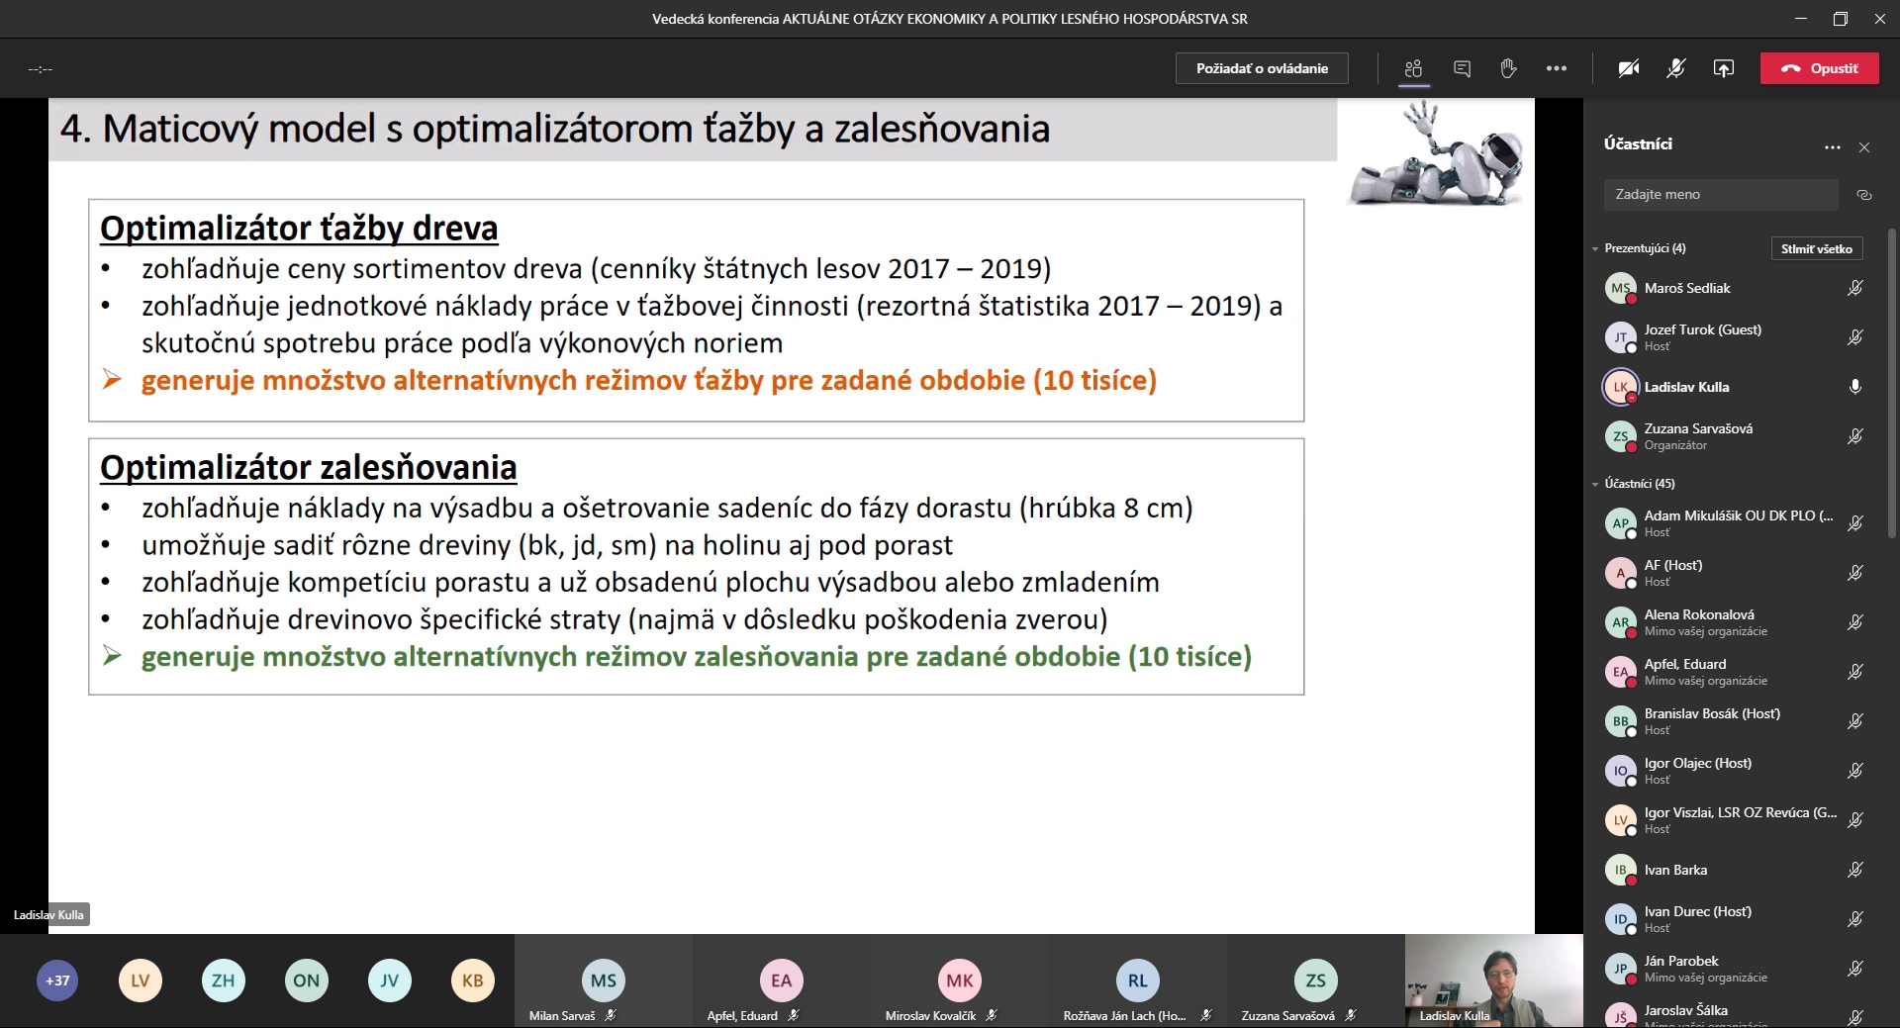Toggle mute for Maroš Sedliak
1900x1028 pixels.
coord(1854,288)
